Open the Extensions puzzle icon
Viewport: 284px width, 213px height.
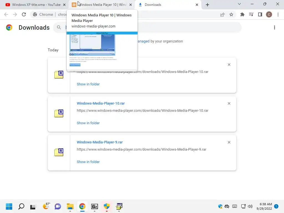coord(242,14)
